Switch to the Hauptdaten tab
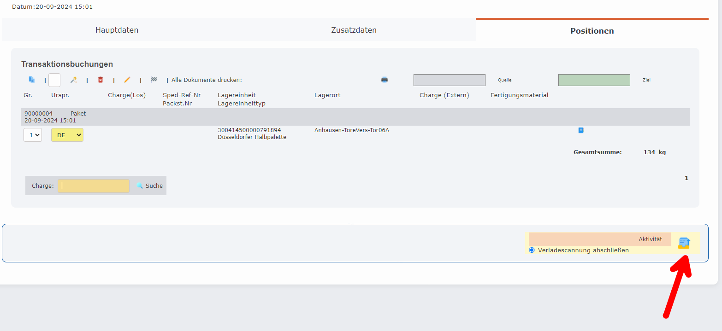 (117, 30)
